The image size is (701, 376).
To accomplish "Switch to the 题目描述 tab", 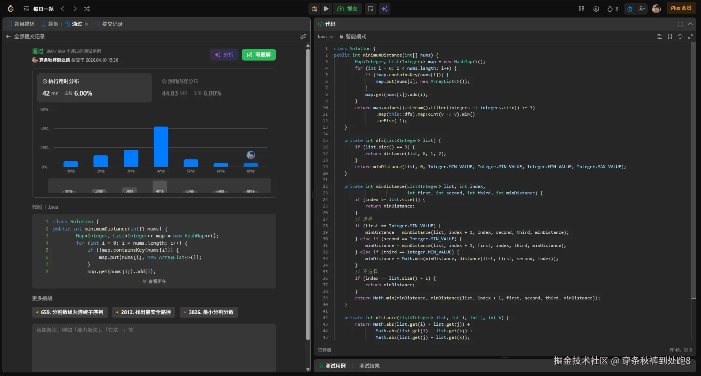I will [21, 24].
